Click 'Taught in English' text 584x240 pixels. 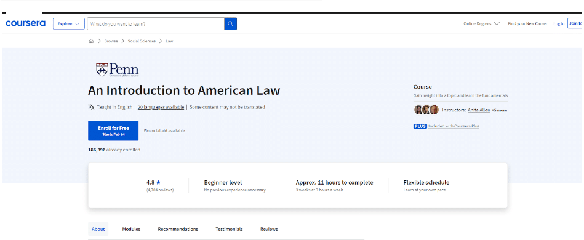click(x=114, y=107)
